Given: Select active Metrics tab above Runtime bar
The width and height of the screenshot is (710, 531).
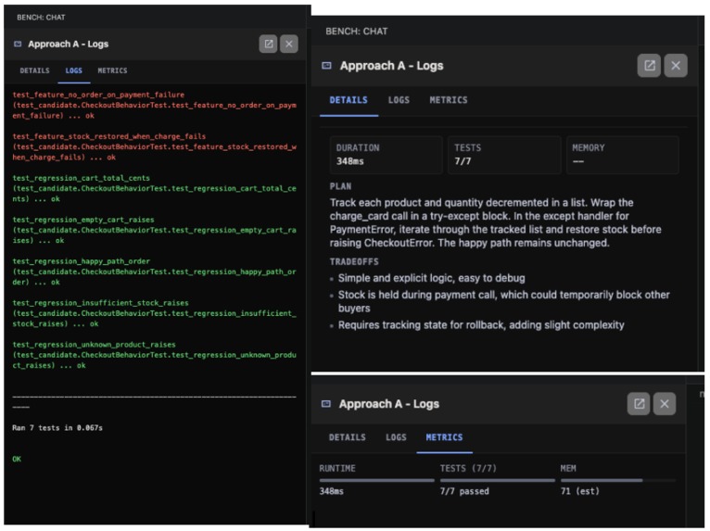Looking at the screenshot, I should 444,437.
